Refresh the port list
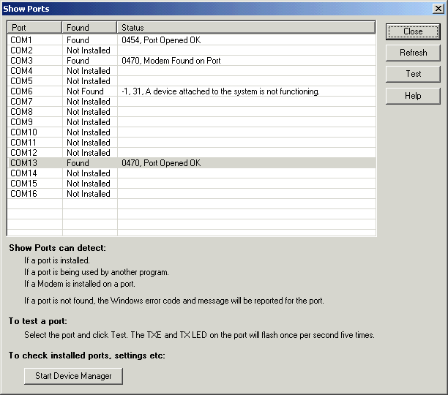This screenshot has width=448, height=395. coord(413,53)
